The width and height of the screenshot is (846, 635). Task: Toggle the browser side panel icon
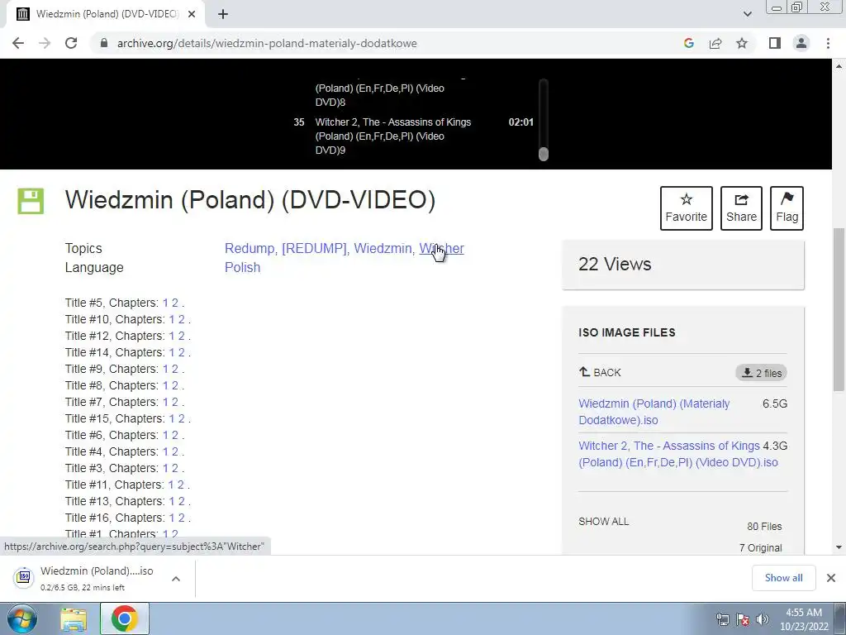point(775,43)
